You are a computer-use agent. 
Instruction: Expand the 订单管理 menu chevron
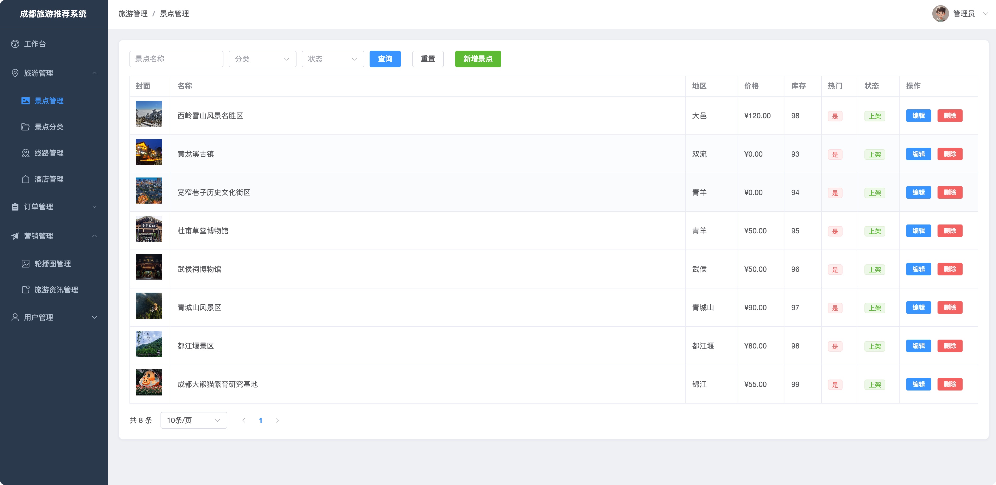(x=94, y=206)
